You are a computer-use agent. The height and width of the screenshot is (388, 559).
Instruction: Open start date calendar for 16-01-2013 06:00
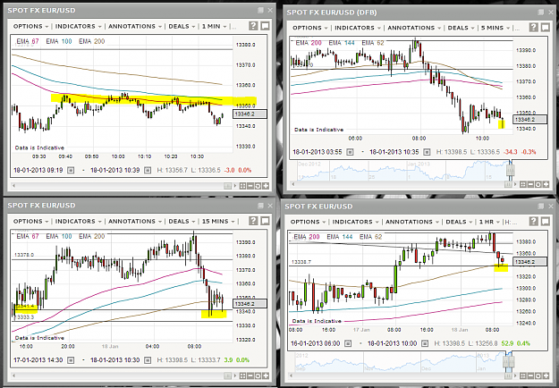pos(348,344)
